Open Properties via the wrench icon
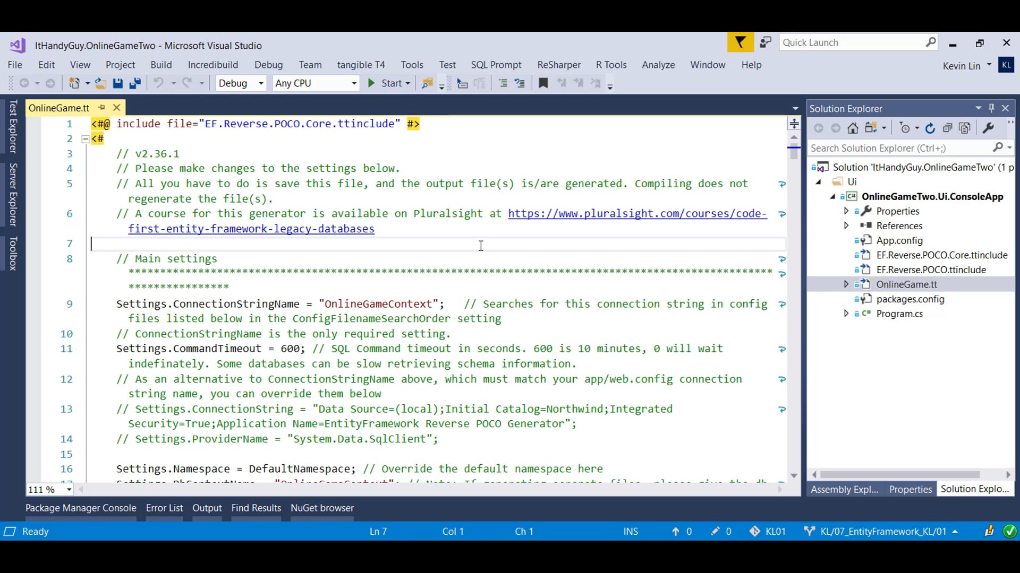This screenshot has width=1020, height=573. (x=988, y=128)
